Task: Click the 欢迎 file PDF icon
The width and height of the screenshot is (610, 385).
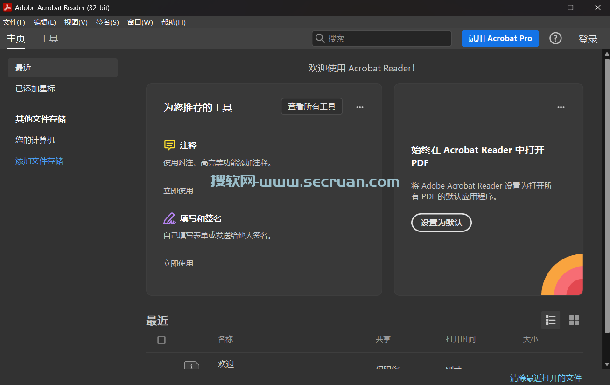Action: pyautogui.click(x=192, y=365)
